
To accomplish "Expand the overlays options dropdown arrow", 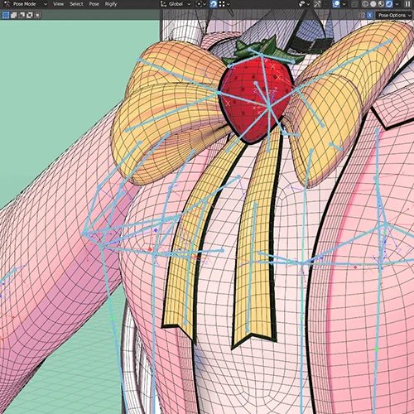I will tap(344, 4).
